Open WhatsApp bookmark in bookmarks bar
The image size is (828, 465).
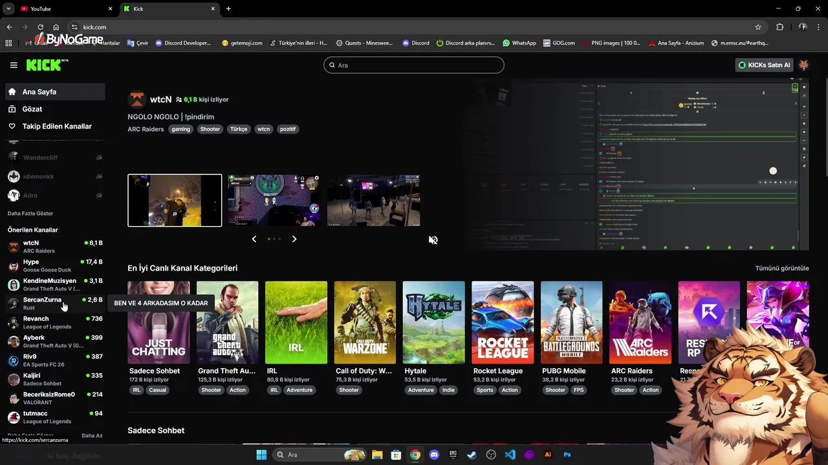[x=519, y=43]
